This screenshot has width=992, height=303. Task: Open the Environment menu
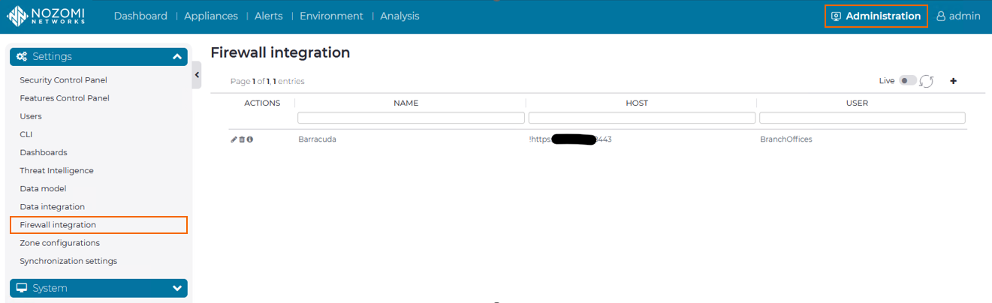(x=331, y=16)
